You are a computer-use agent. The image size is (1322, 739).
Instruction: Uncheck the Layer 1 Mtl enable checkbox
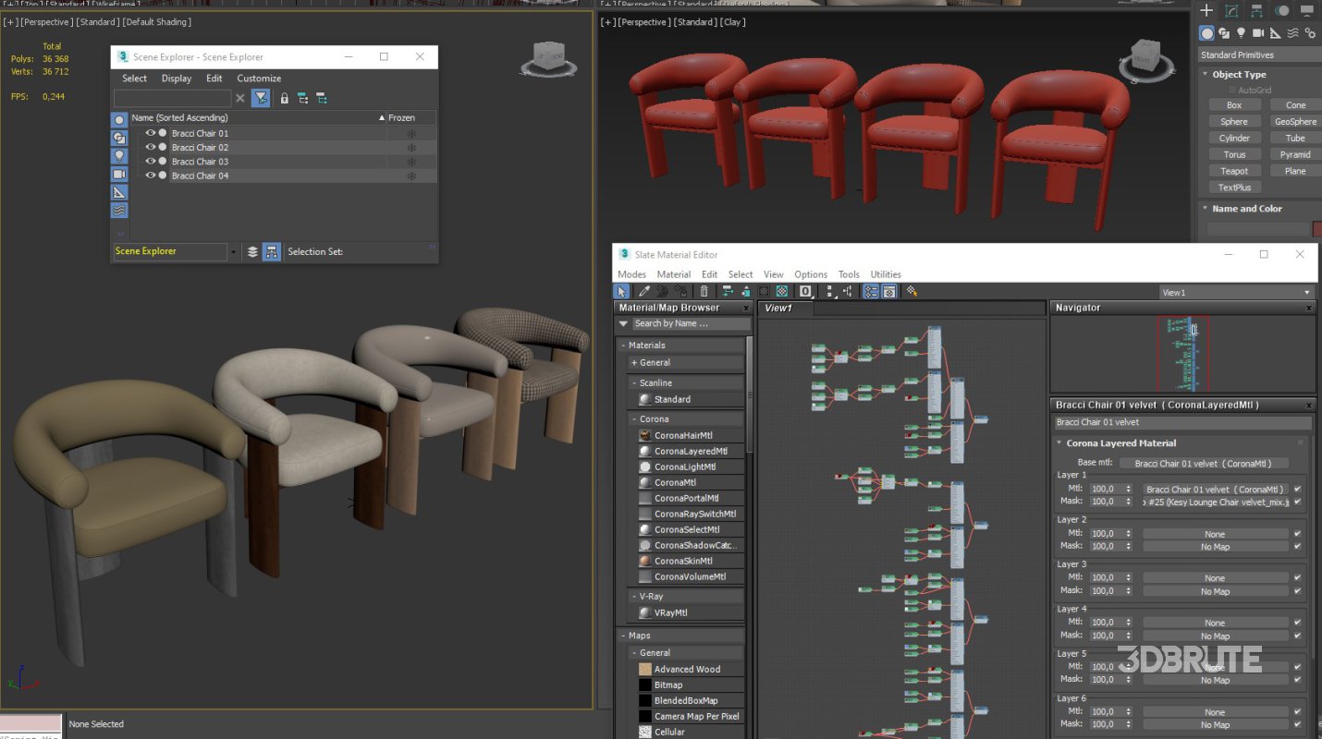coord(1297,489)
